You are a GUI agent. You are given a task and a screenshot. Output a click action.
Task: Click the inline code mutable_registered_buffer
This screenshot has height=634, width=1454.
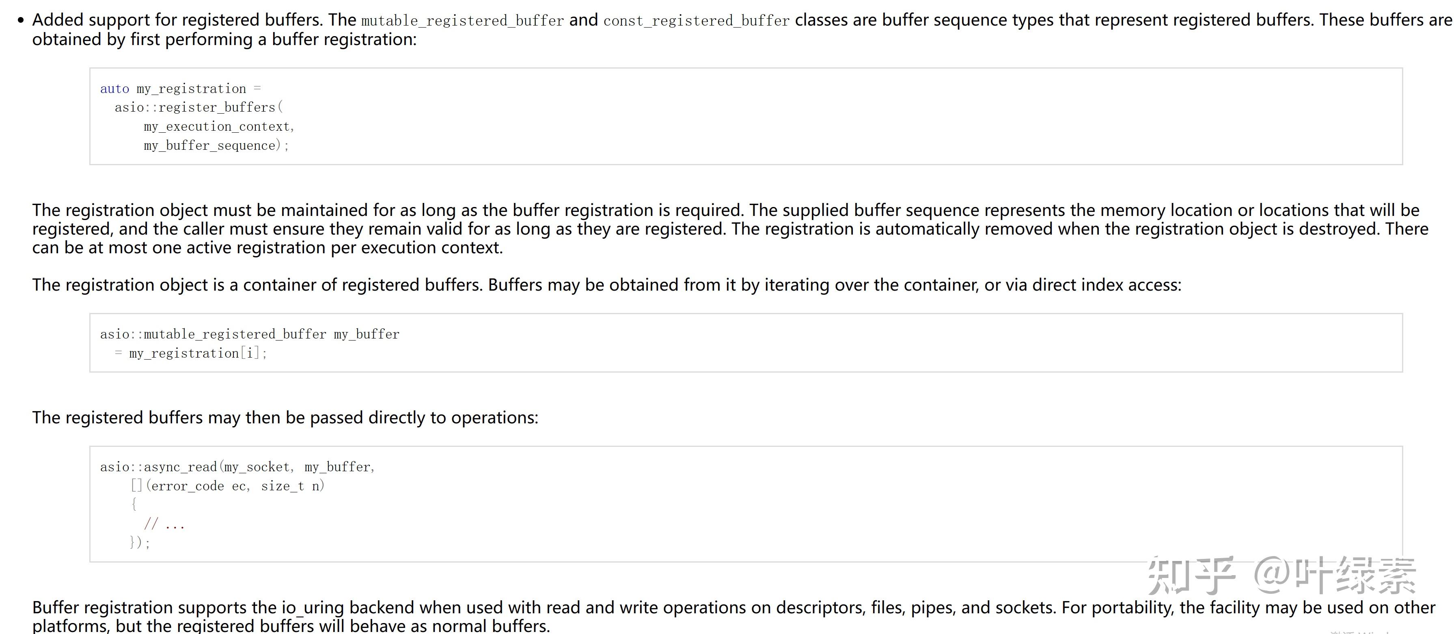(x=462, y=21)
